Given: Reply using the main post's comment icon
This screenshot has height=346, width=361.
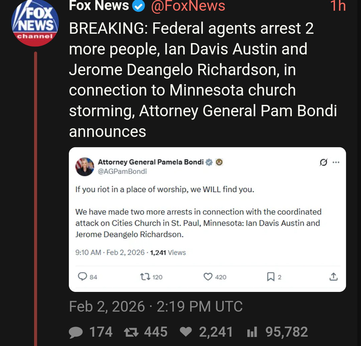Looking at the screenshot, I should tap(77, 332).
